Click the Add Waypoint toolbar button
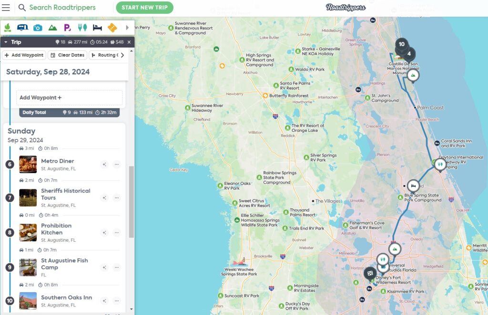Viewport: 488px width, 315px height. 24,55
